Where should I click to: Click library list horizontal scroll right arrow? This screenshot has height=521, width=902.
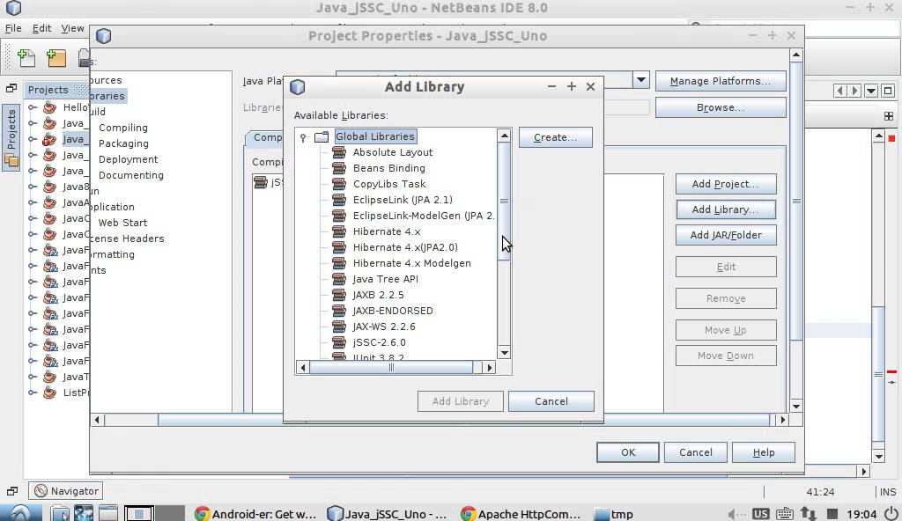click(490, 368)
